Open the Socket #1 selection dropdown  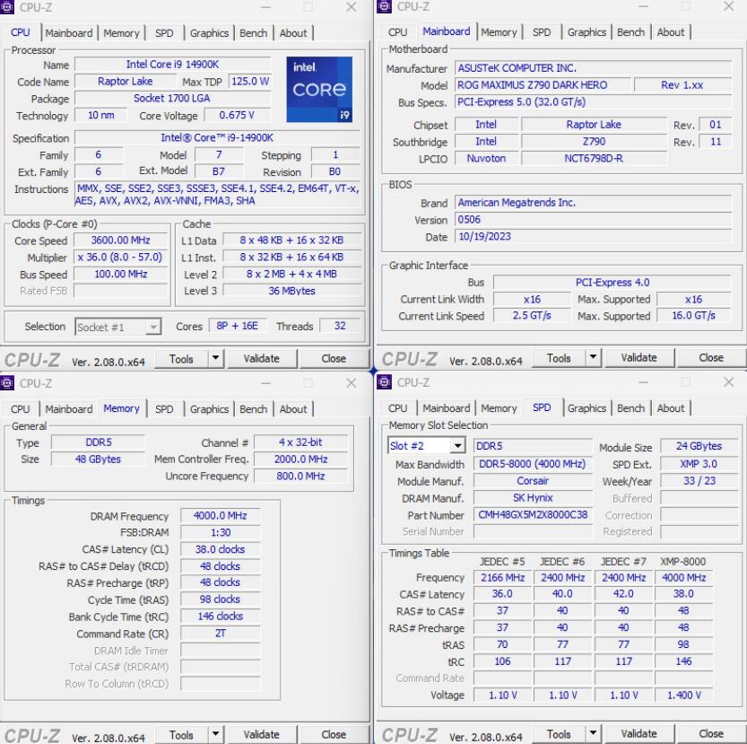pyautogui.click(x=117, y=327)
